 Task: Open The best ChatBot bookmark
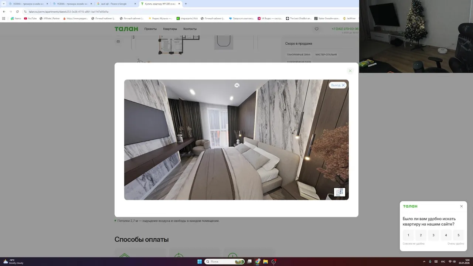[299, 18]
